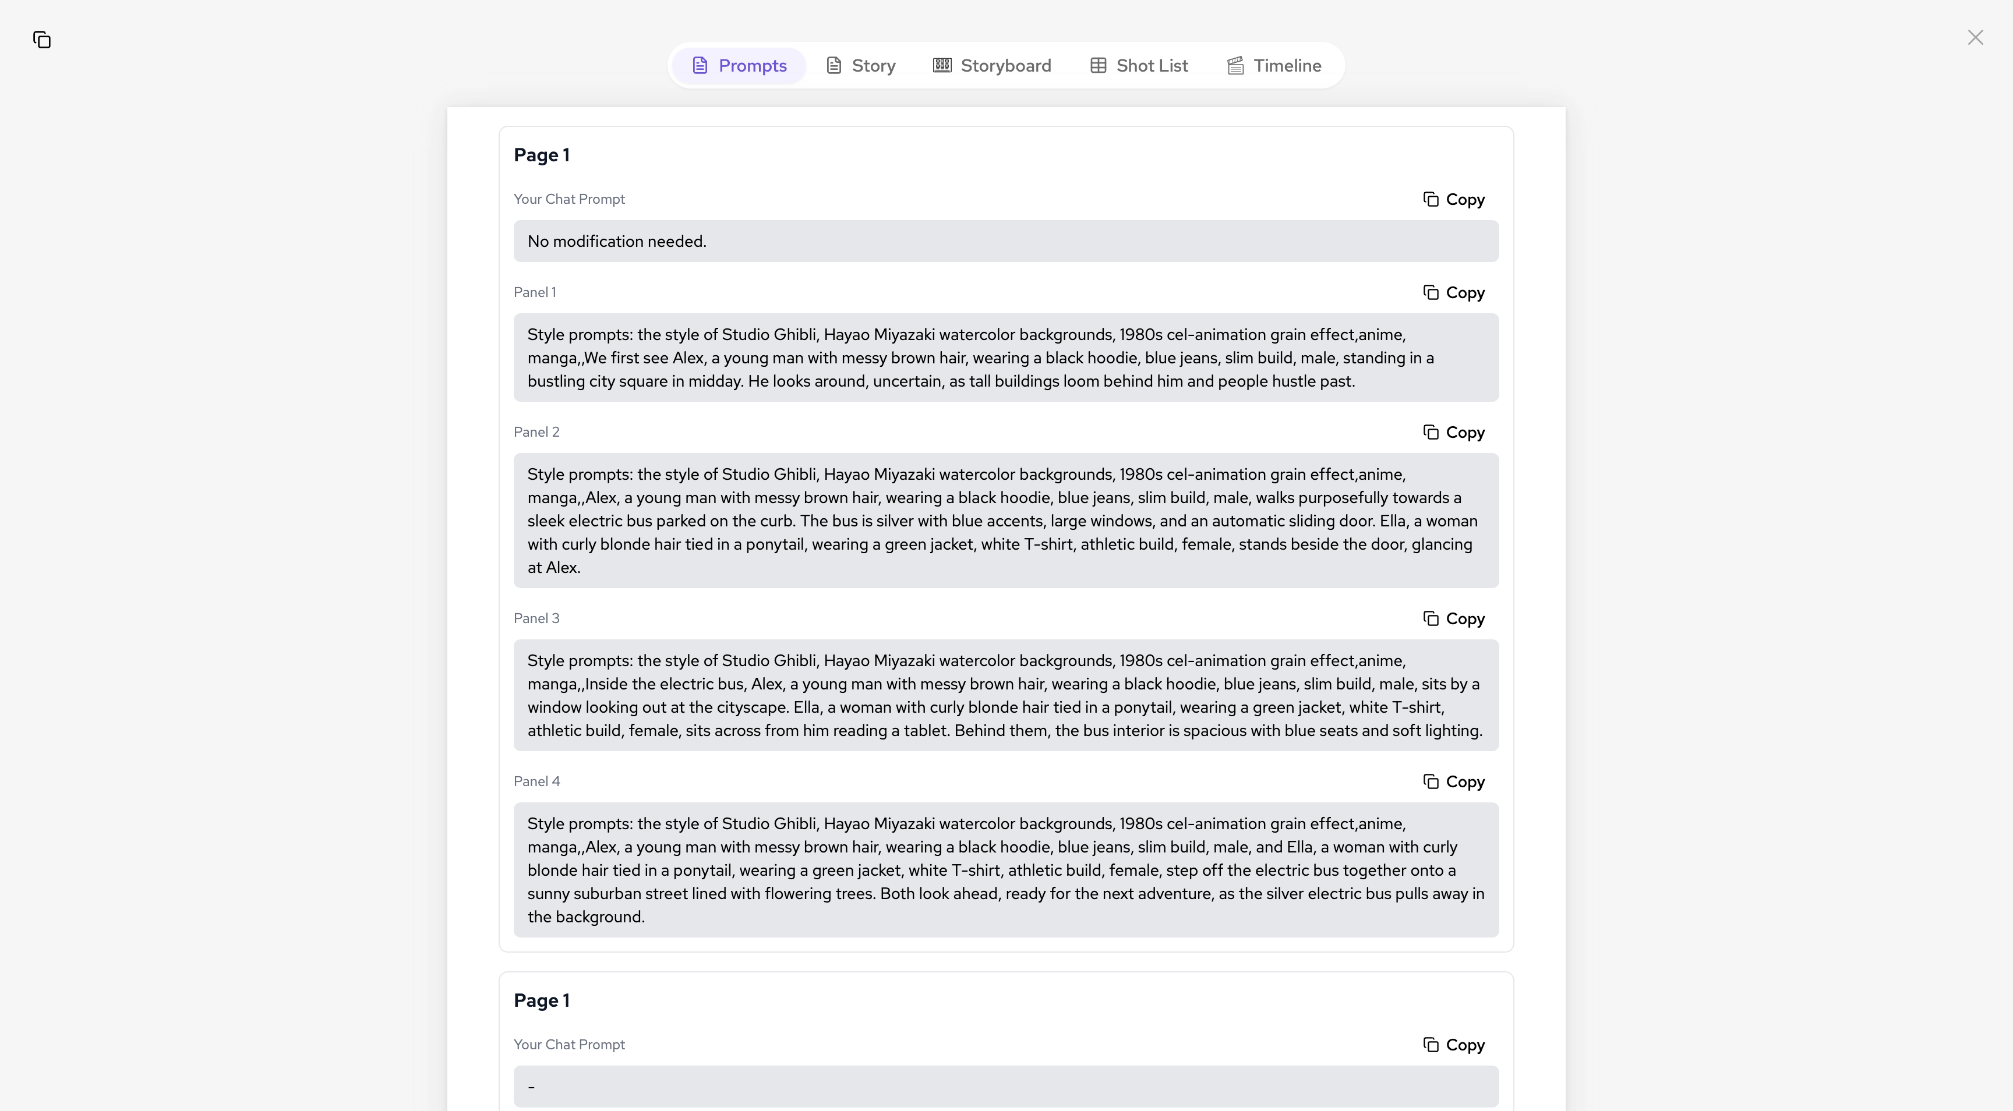This screenshot has height=1111, width=2013.
Task: Copy the Panel 1 prompt
Action: (x=1453, y=292)
